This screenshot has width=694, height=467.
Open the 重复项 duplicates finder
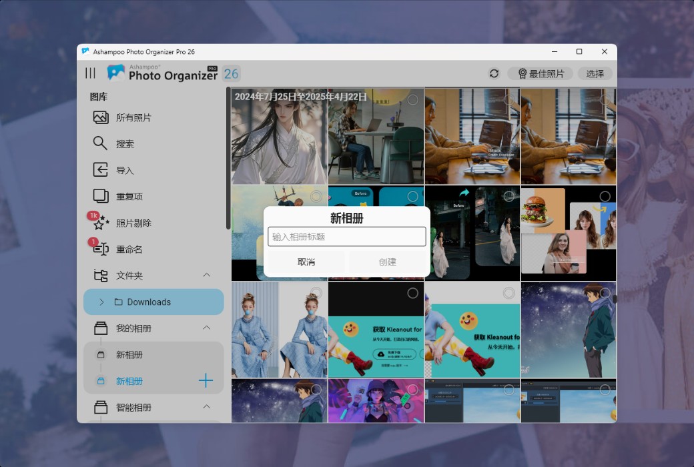(x=127, y=196)
